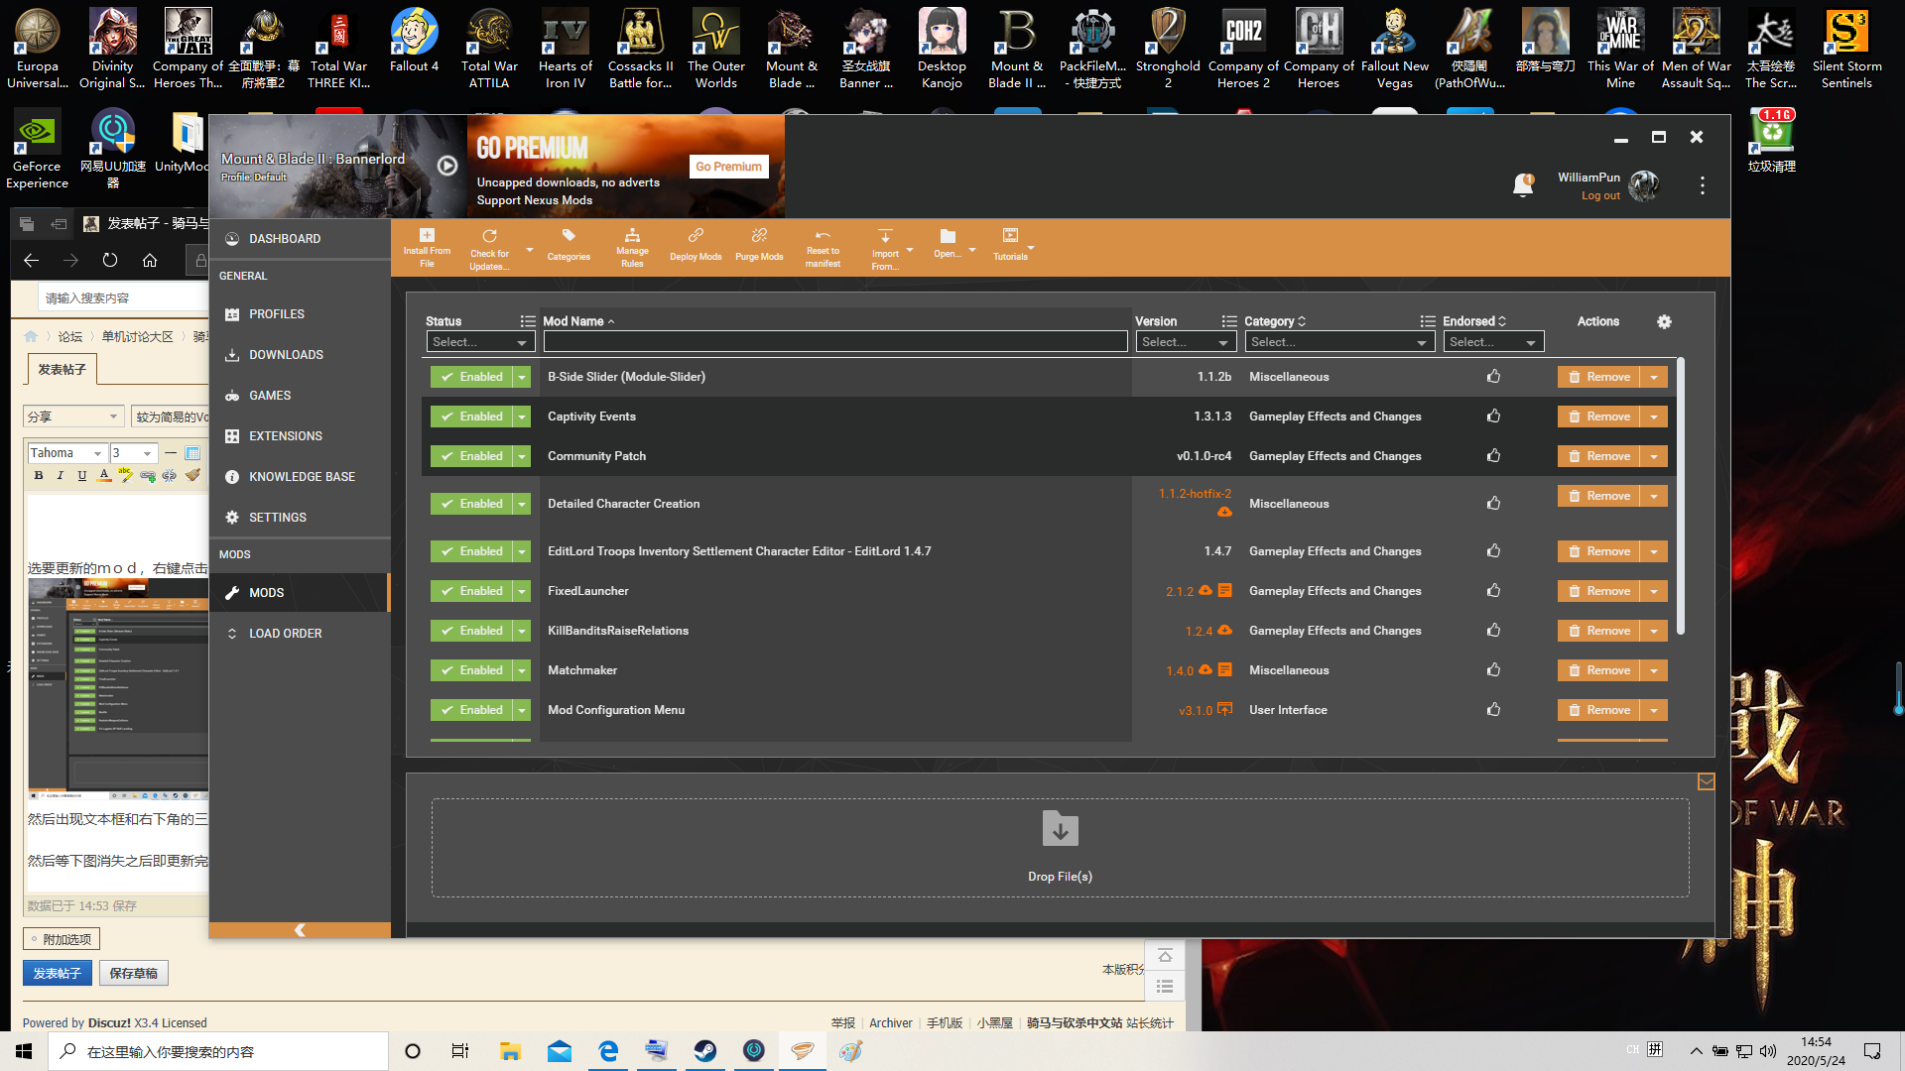Expand Remove dropdown arrow for Community Patch

1654,456
